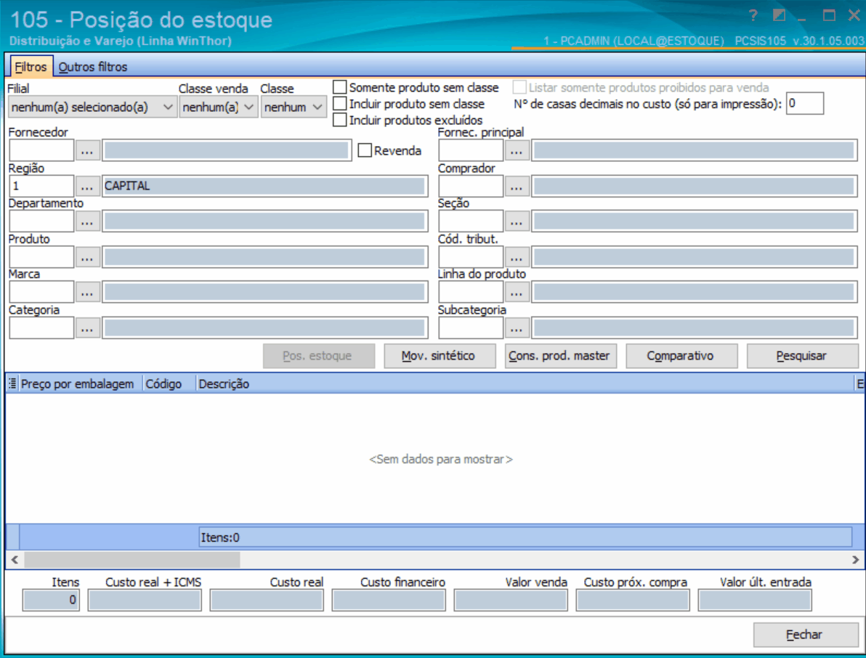This screenshot has height=658, width=866.
Task: Click the Custo financeiro total field
Action: [389, 600]
